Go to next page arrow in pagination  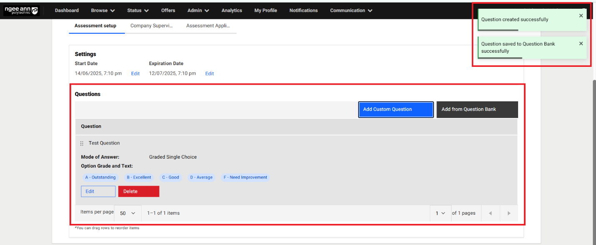[509, 213]
